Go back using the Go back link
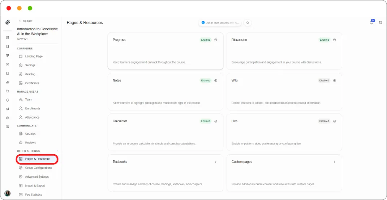 tap(26, 21)
